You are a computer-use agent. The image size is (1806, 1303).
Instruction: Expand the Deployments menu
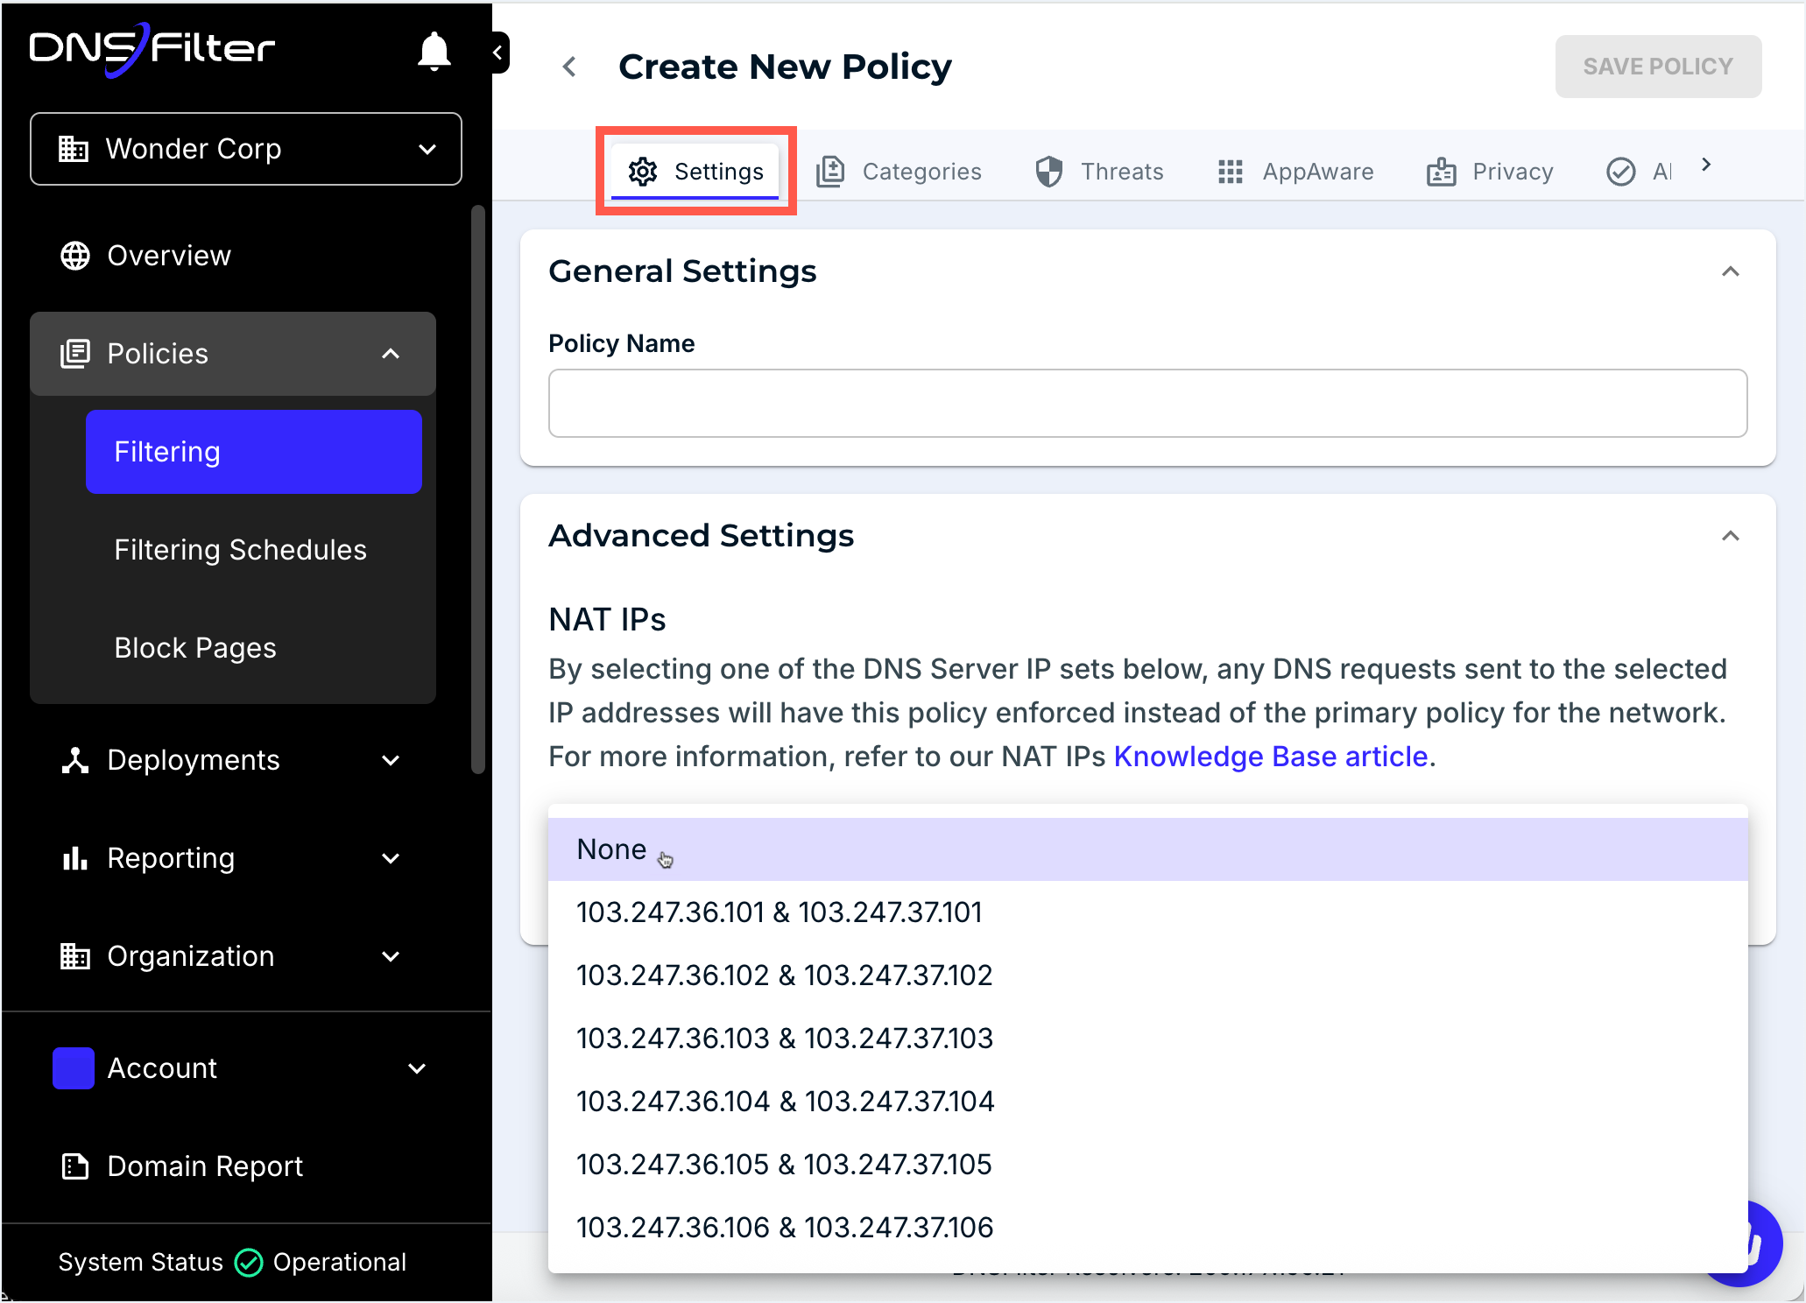(x=391, y=760)
